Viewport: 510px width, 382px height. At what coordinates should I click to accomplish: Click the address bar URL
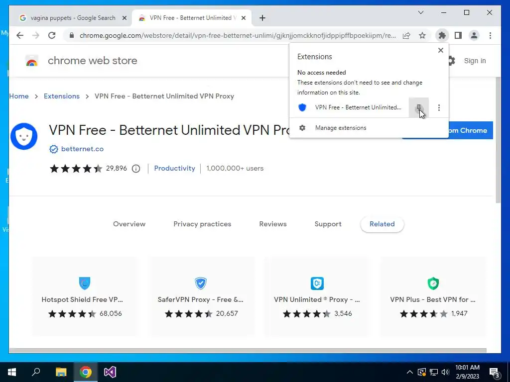[238, 35]
